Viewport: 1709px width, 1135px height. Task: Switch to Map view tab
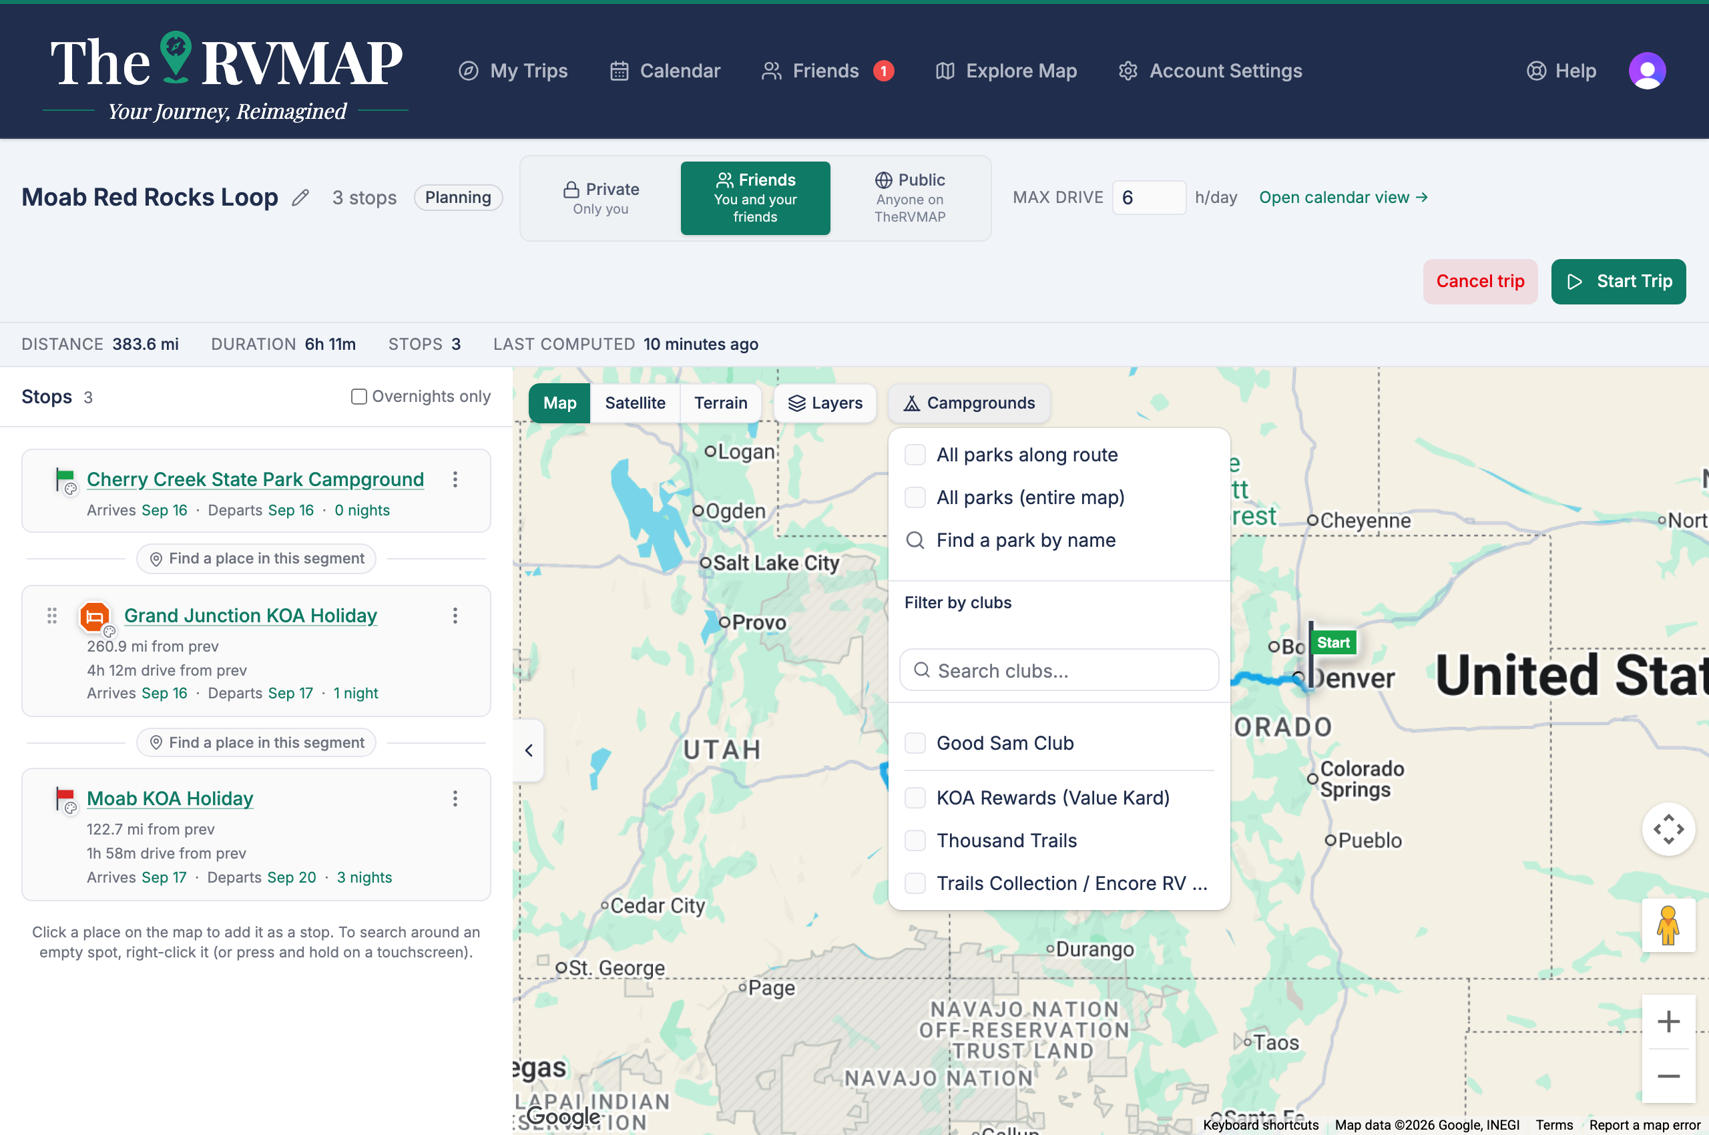pyautogui.click(x=559, y=403)
